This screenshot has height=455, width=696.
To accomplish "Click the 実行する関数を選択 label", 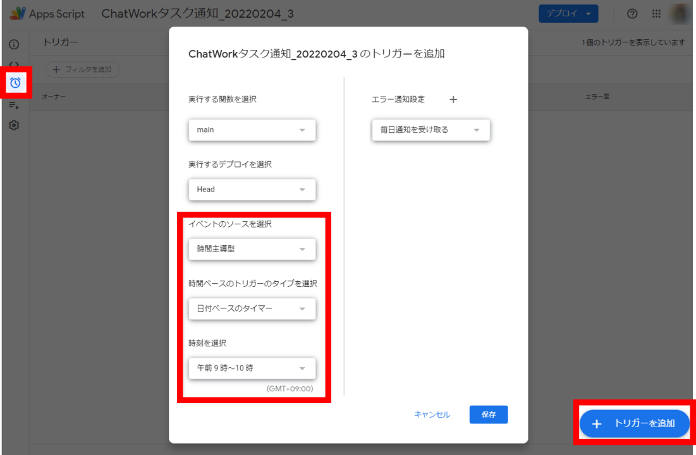I will click(x=223, y=99).
